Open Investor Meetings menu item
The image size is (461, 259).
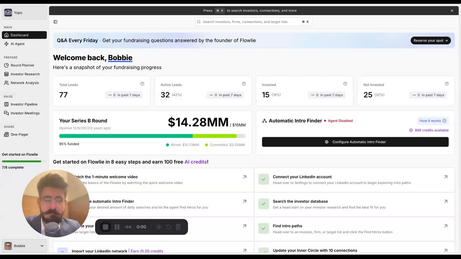[24, 113]
